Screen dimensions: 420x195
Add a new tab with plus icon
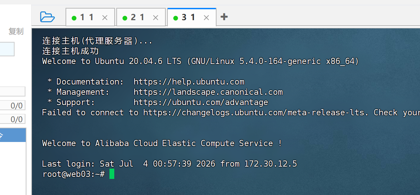(224, 17)
